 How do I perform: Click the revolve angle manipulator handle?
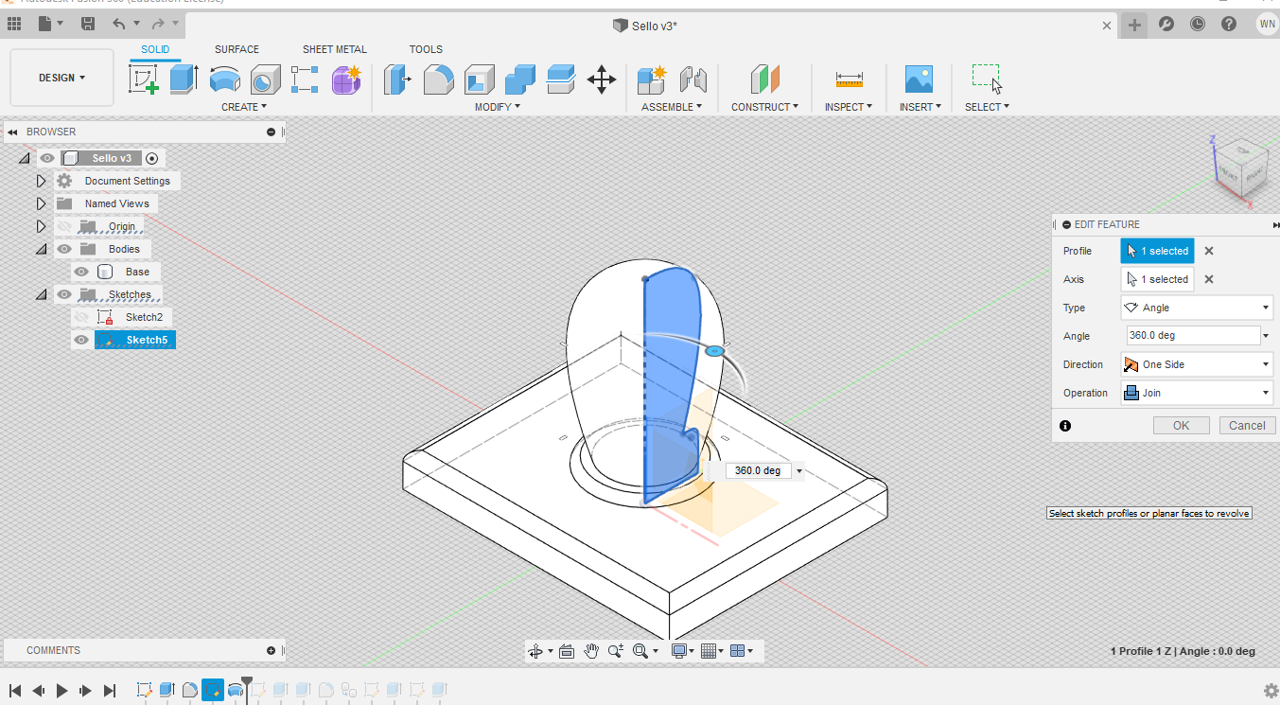point(715,351)
